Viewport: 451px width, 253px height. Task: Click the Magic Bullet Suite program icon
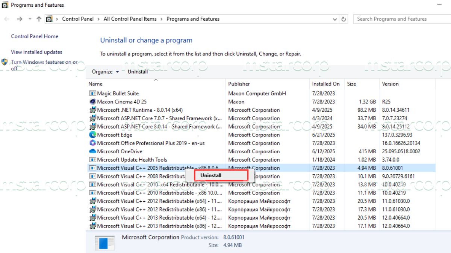[92, 93]
